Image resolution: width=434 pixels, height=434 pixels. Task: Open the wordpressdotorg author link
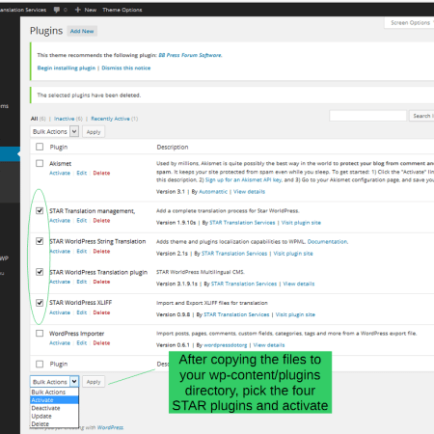coord(226,345)
